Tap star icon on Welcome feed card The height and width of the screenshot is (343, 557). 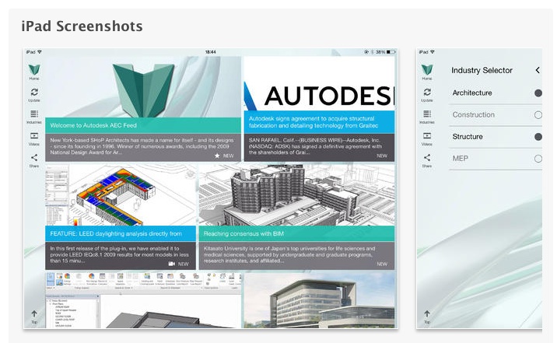point(217,156)
